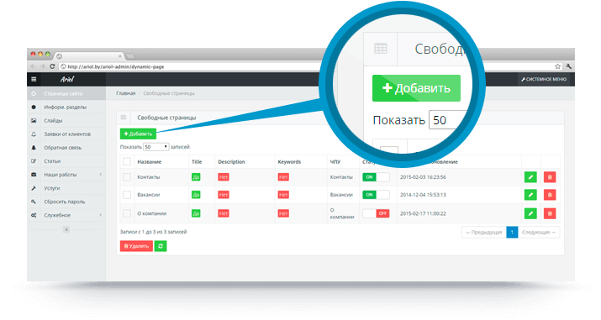Edit the Контакты row with green pencil icon
Viewport: 601px width, 320px height.
tap(530, 177)
